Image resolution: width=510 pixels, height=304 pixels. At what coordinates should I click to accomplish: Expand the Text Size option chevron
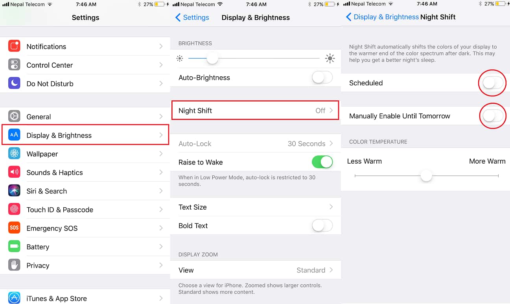point(331,207)
